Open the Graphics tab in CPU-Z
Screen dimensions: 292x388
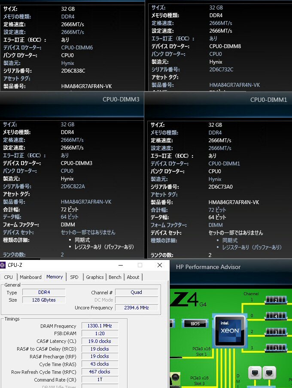pos(95,277)
